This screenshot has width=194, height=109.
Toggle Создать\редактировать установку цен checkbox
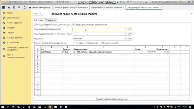pyautogui.click(x=35, y=25)
